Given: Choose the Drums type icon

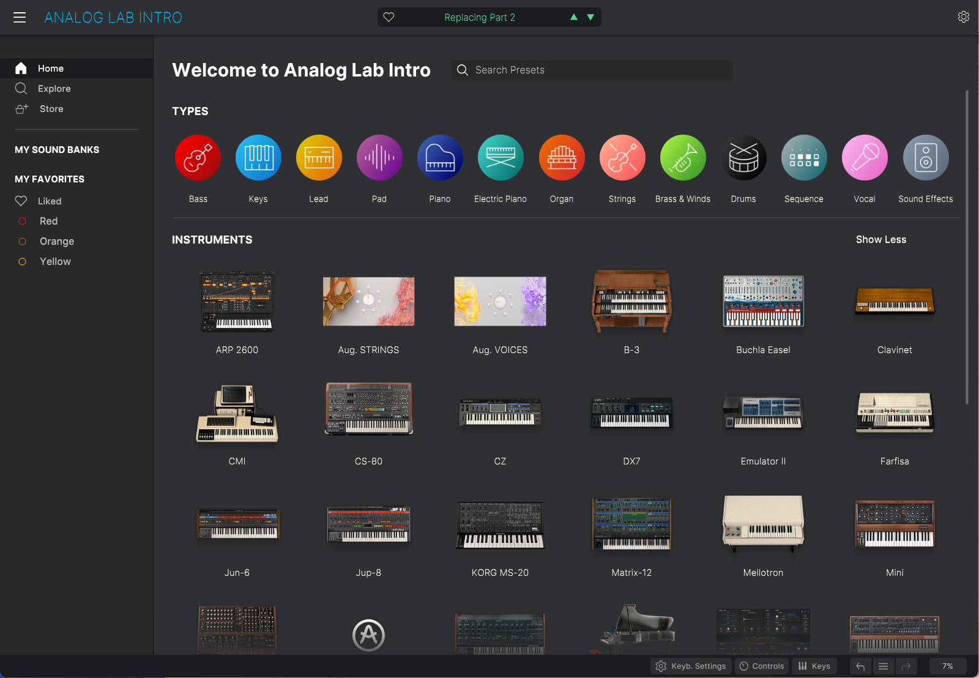Looking at the screenshot, I should [743, 158].
